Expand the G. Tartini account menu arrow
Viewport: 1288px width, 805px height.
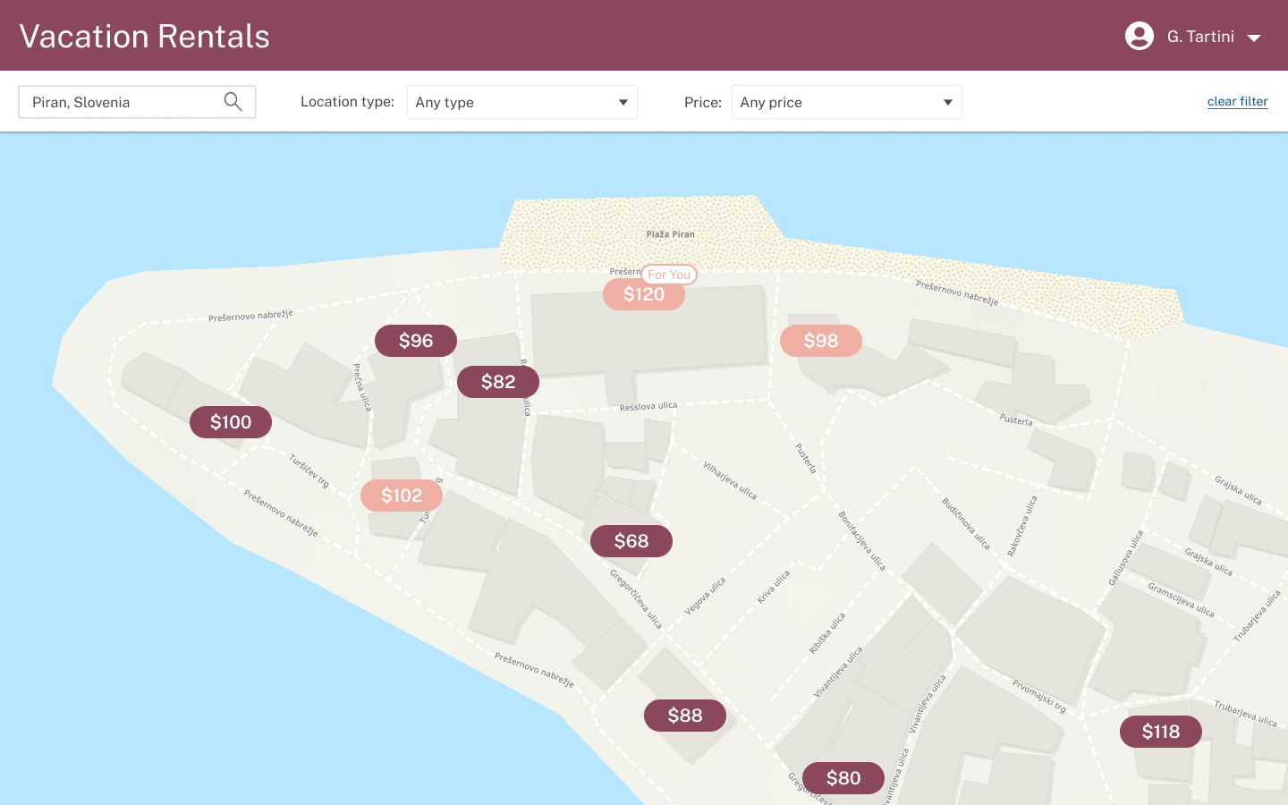click(1254, 38)
